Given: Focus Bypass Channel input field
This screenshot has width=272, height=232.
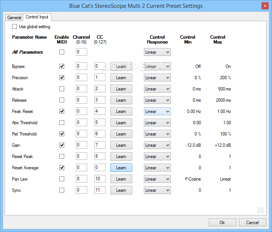Looking at the screenshot, I should click(x=82, y=66).
